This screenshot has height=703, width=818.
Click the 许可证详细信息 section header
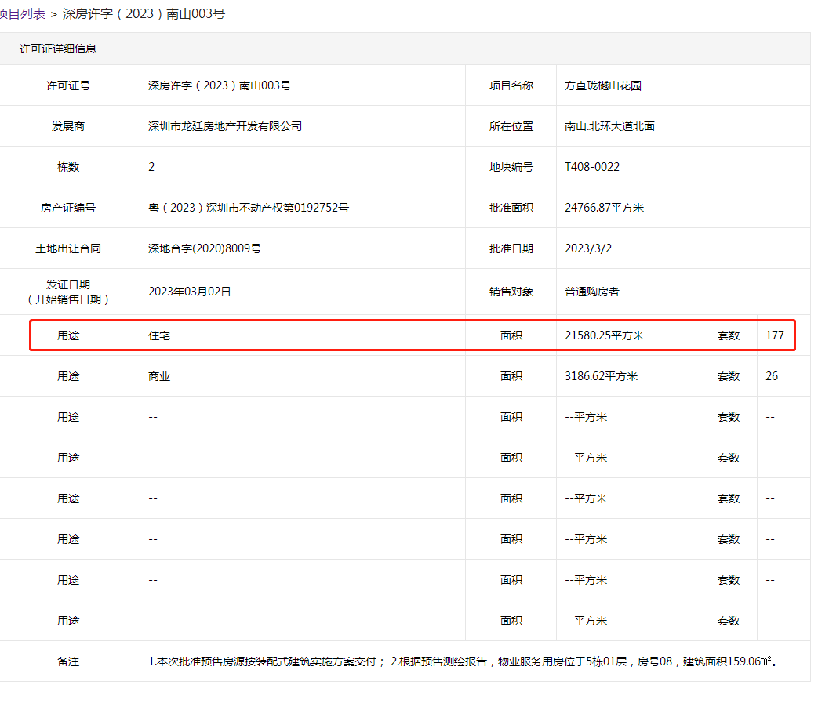click(x=58, y=49)
